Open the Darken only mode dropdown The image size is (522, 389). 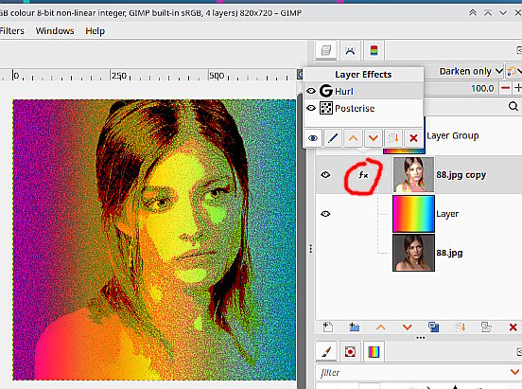tap(470, 71)
